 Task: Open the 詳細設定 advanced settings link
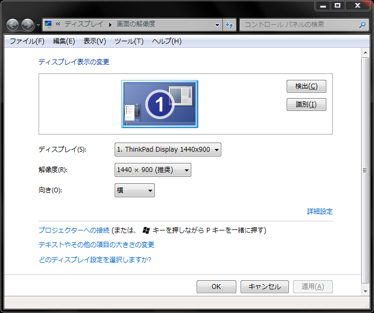[320, 211]
